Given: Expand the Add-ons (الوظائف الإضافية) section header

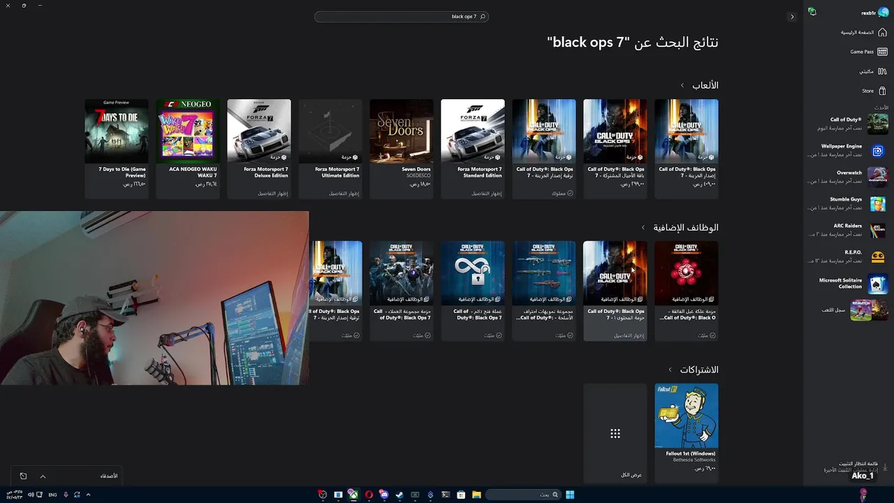Looking at the screenshot, I should [x=680, y=227].
